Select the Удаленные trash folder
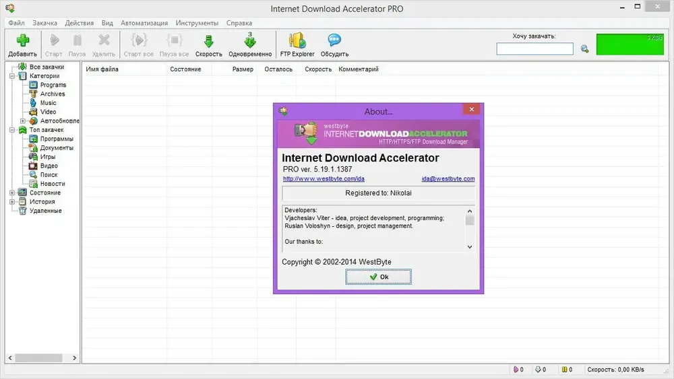This screenshot has height=379, width=674. point(45,211)
